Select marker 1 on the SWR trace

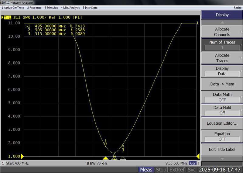(105, 144)
